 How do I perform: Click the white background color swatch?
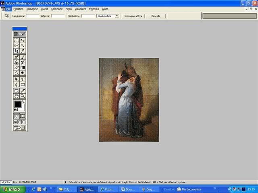(x=23, y=109)
